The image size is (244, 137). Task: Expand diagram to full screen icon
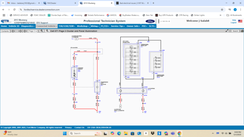[x=227, y=31]
